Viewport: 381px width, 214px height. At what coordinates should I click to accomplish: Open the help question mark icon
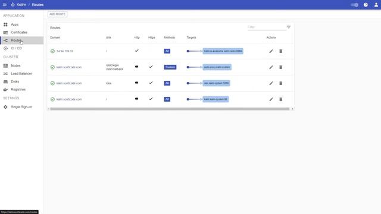(366, 5)
